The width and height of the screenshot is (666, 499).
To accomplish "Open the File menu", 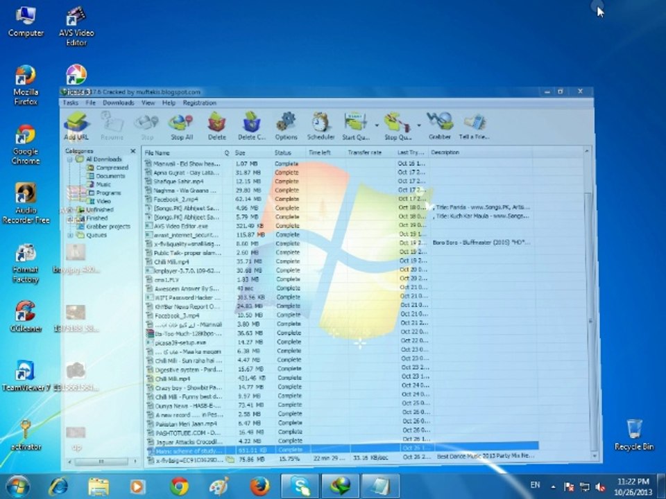I will [90, 103].
